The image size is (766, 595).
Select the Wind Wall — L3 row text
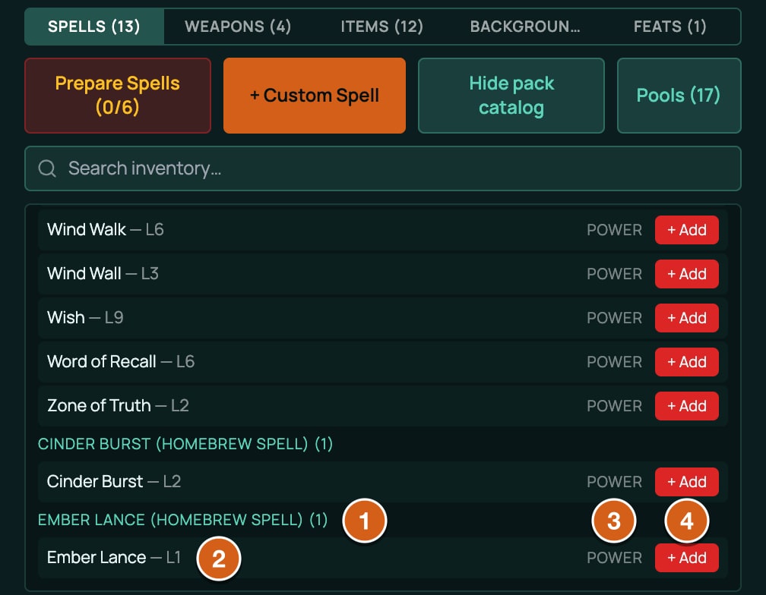(x=103, y=274)
